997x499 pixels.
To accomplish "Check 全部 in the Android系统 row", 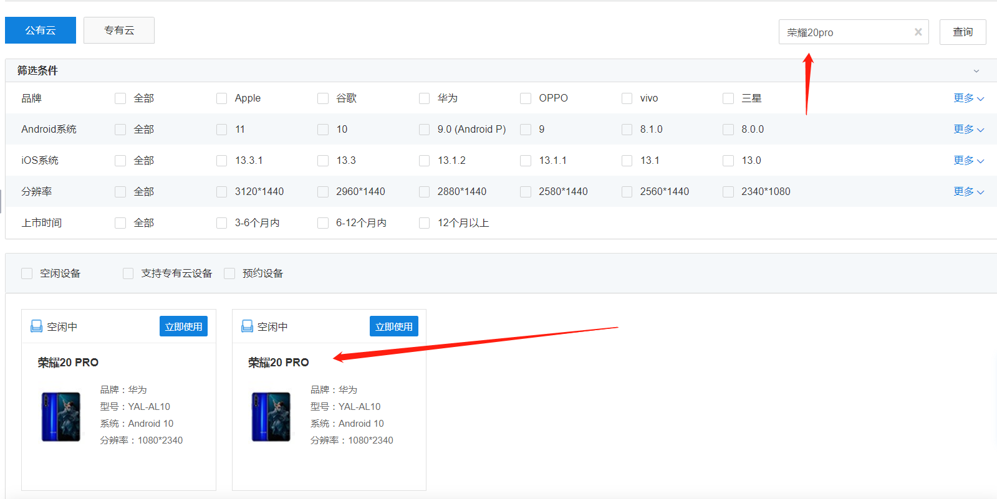I will pyautogui.click(x=120, y=130).
